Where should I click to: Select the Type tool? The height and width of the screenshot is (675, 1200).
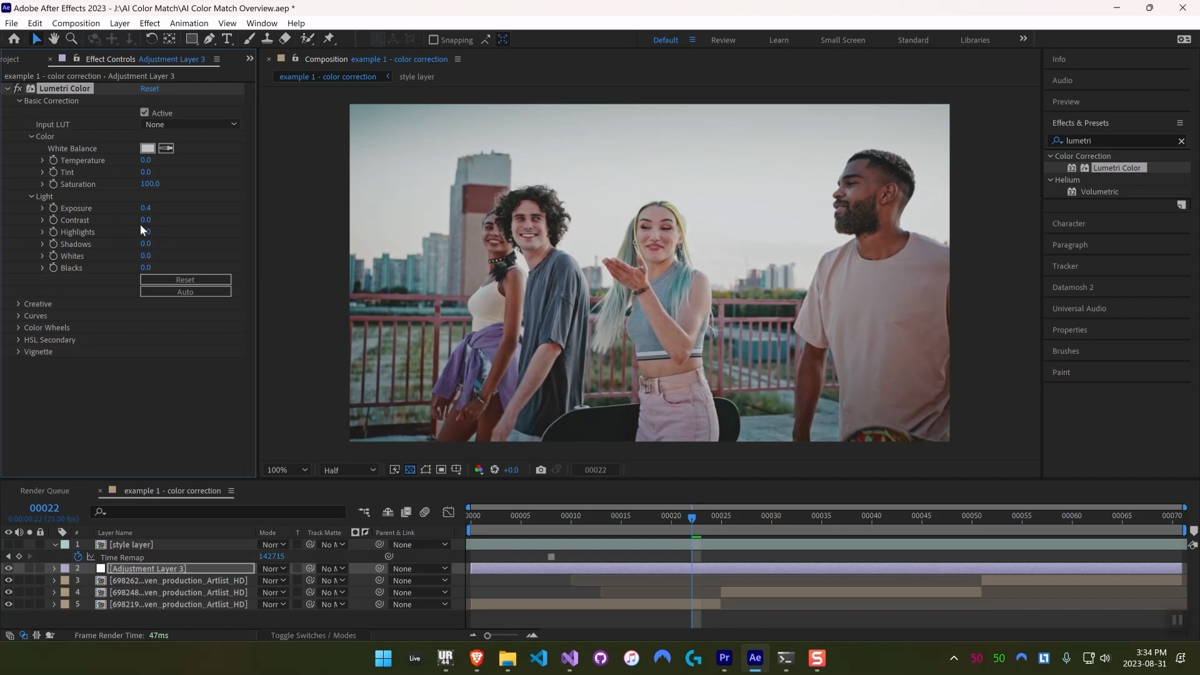[x=227, y=39]
